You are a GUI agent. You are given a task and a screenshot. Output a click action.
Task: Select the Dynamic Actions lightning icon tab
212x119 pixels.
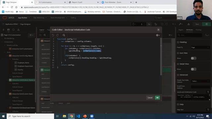pos(4,30)
